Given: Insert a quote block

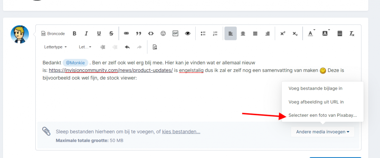Looking at the screenshot, I should [x=139, y=34].
